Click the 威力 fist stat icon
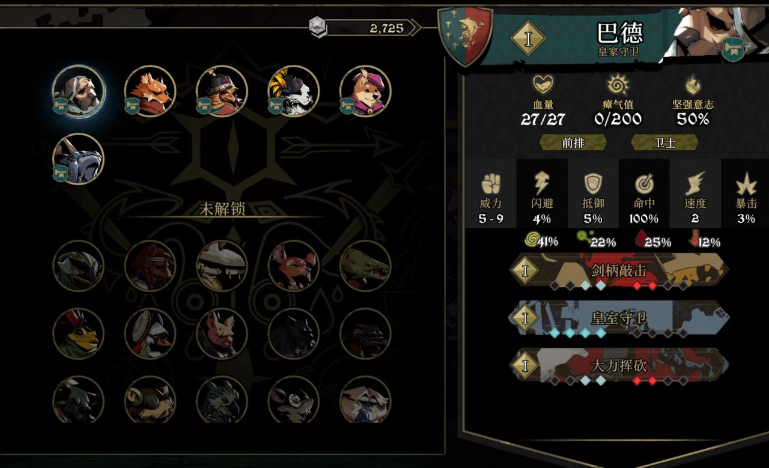 (491, 183)
